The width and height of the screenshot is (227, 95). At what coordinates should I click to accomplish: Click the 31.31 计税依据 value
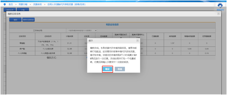coord(70,43)
